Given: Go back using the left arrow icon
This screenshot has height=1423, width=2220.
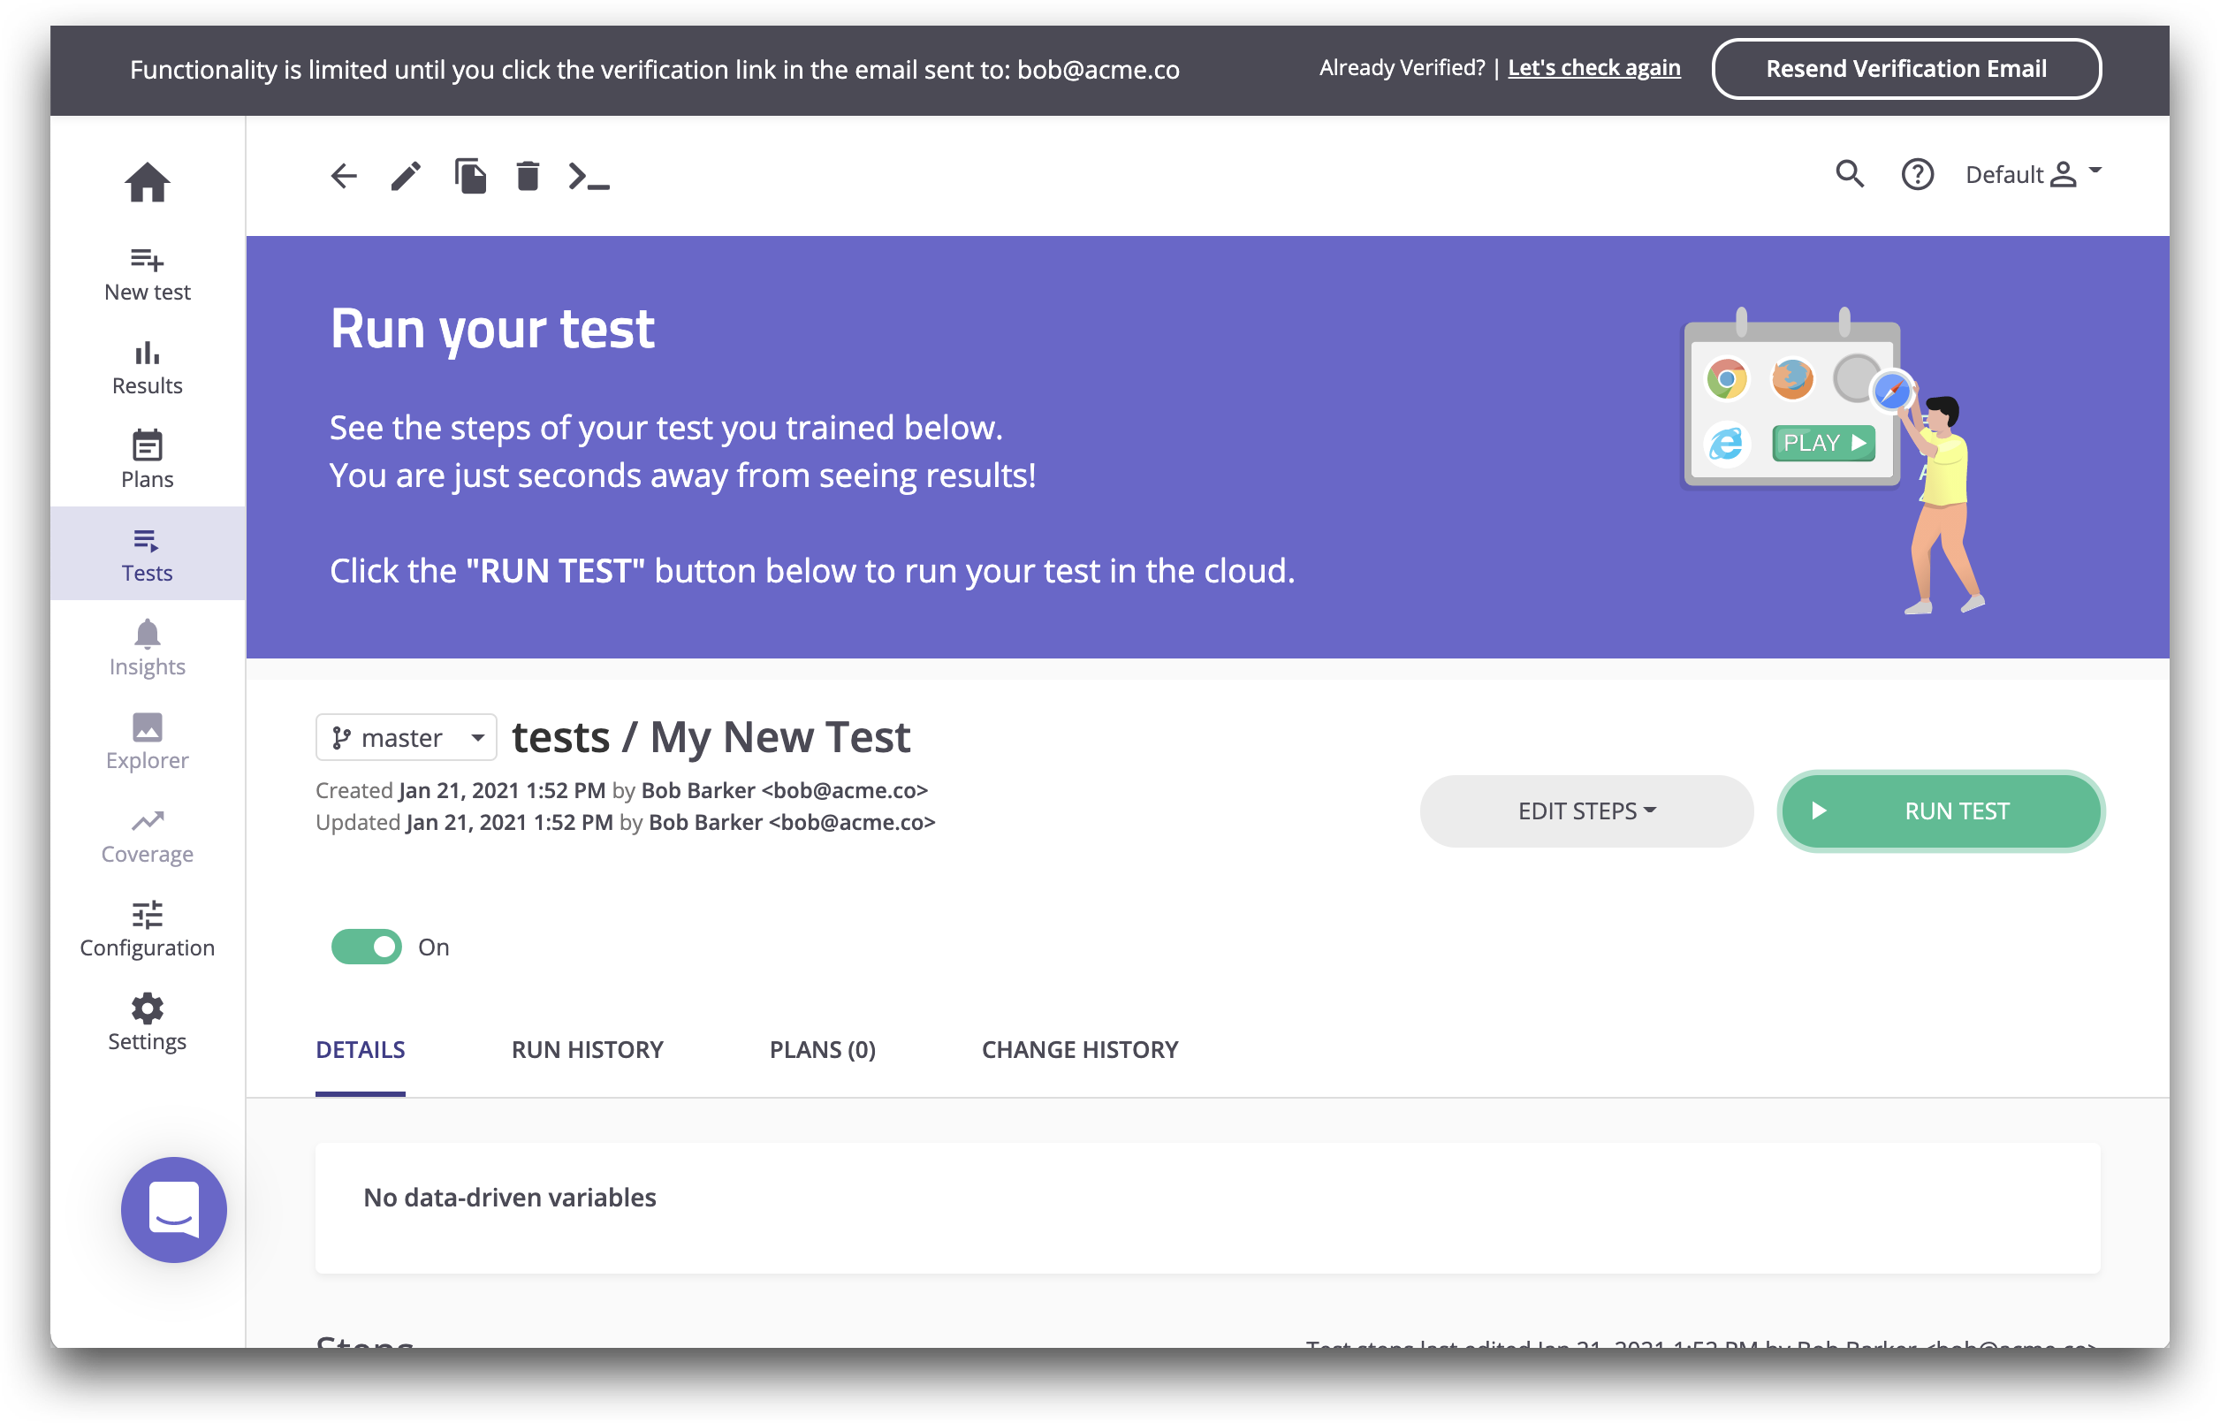Looking at the screenshot, I should [x=344, y=176].
